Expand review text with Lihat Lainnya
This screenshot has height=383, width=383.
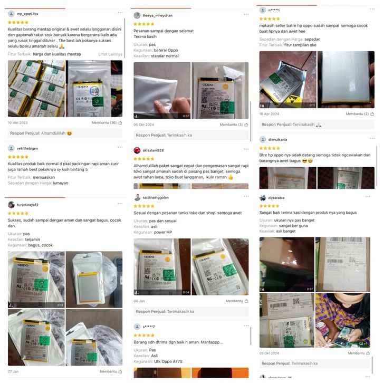coord(110,54)
